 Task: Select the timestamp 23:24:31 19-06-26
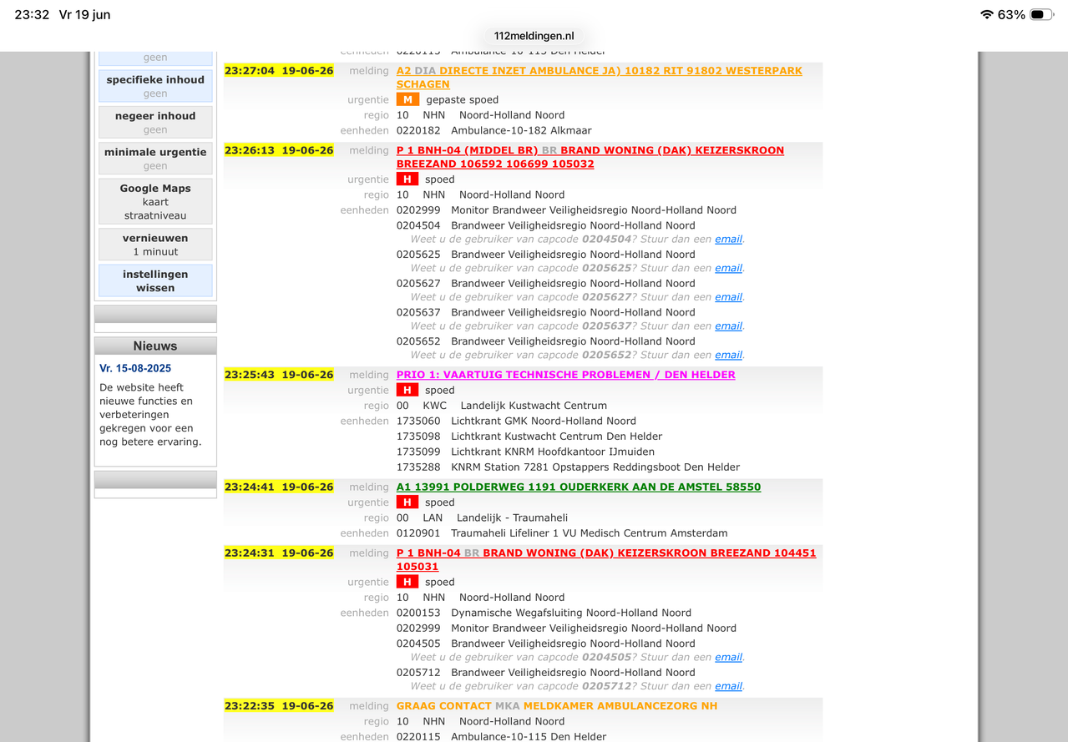[x=279, y=553]
